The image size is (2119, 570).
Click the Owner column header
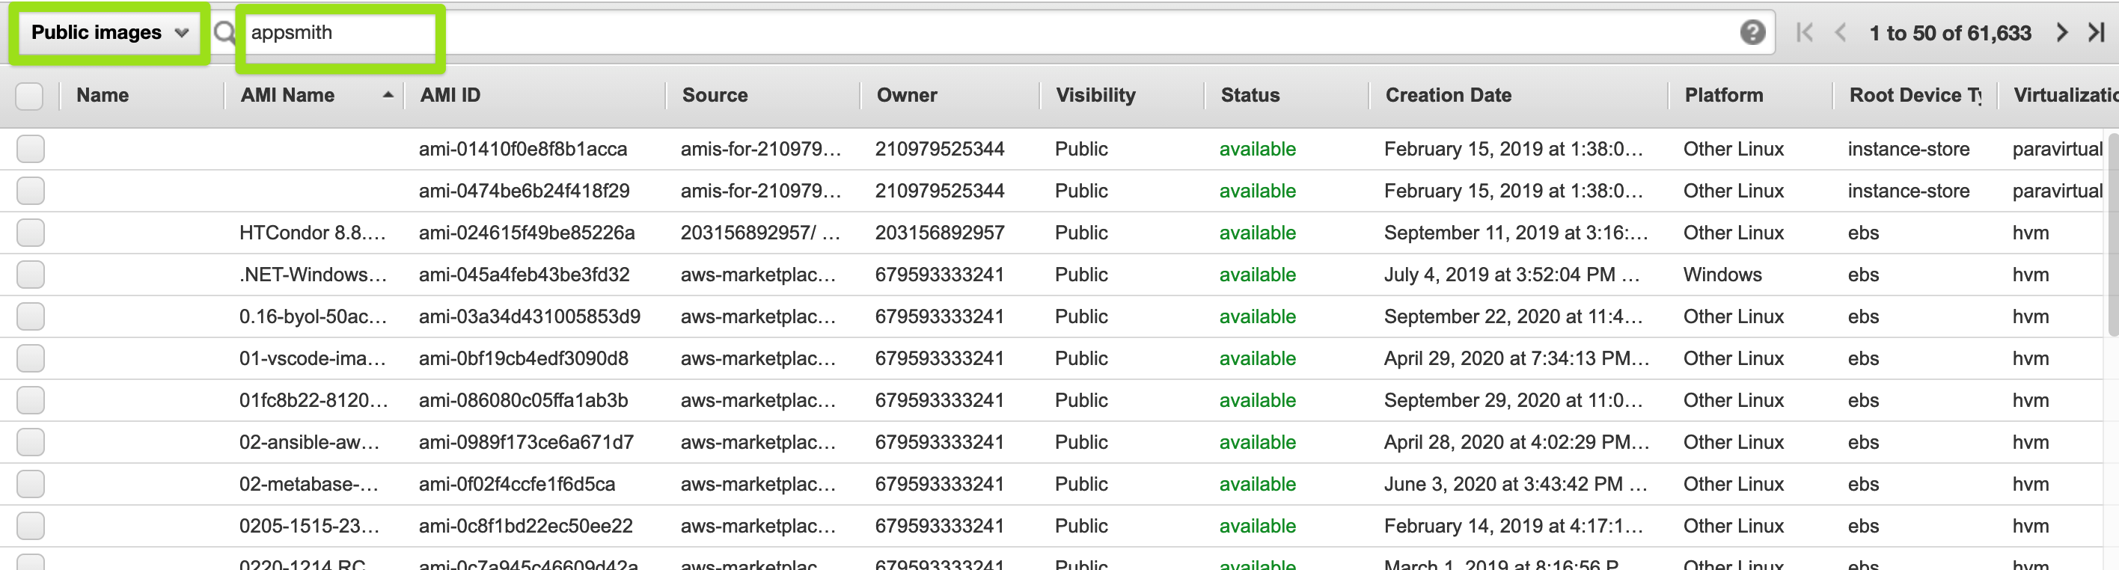(907, 96)
